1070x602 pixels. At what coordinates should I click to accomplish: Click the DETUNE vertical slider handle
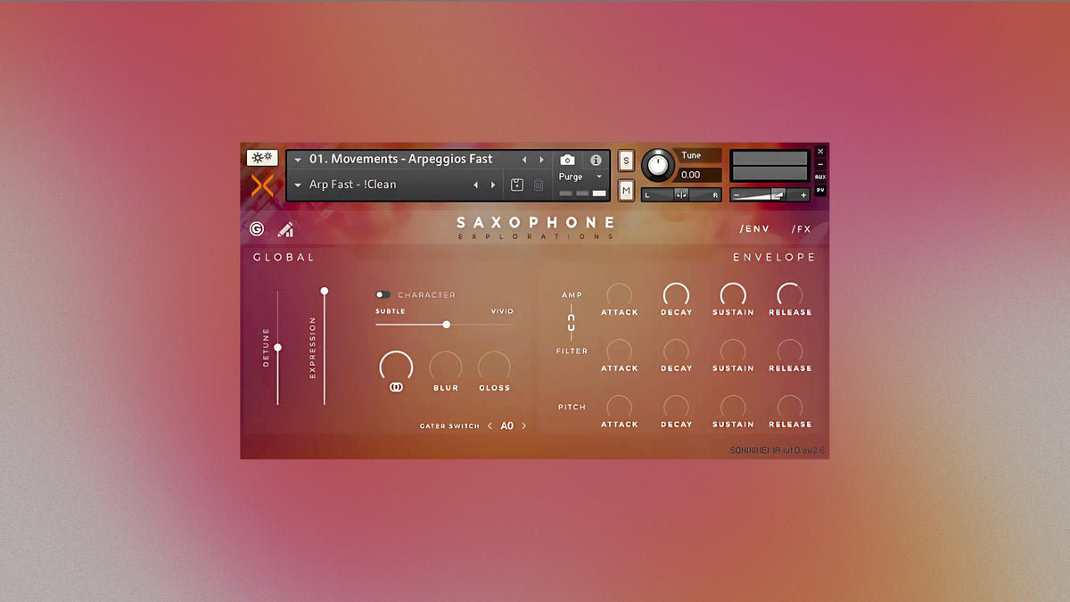point(278,347)
